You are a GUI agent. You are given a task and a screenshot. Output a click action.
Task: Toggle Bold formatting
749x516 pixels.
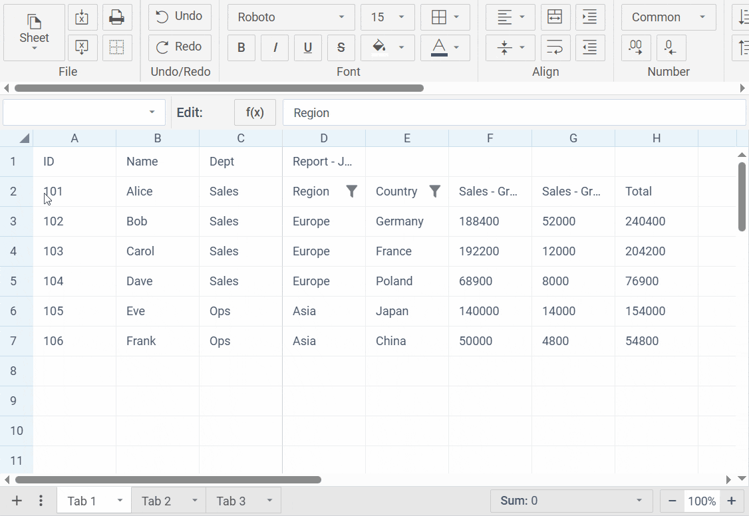pos(241,47)
